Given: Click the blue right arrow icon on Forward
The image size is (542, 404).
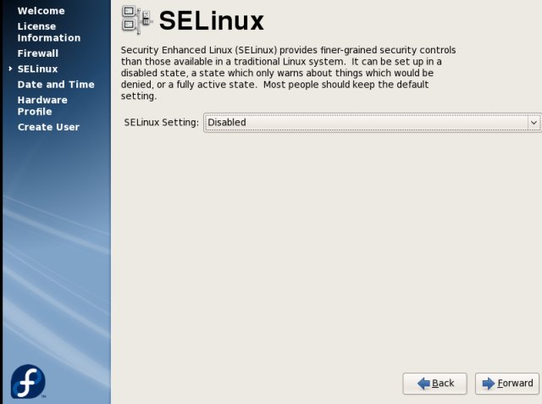Looking at the screenshot, I should [488, 384].
